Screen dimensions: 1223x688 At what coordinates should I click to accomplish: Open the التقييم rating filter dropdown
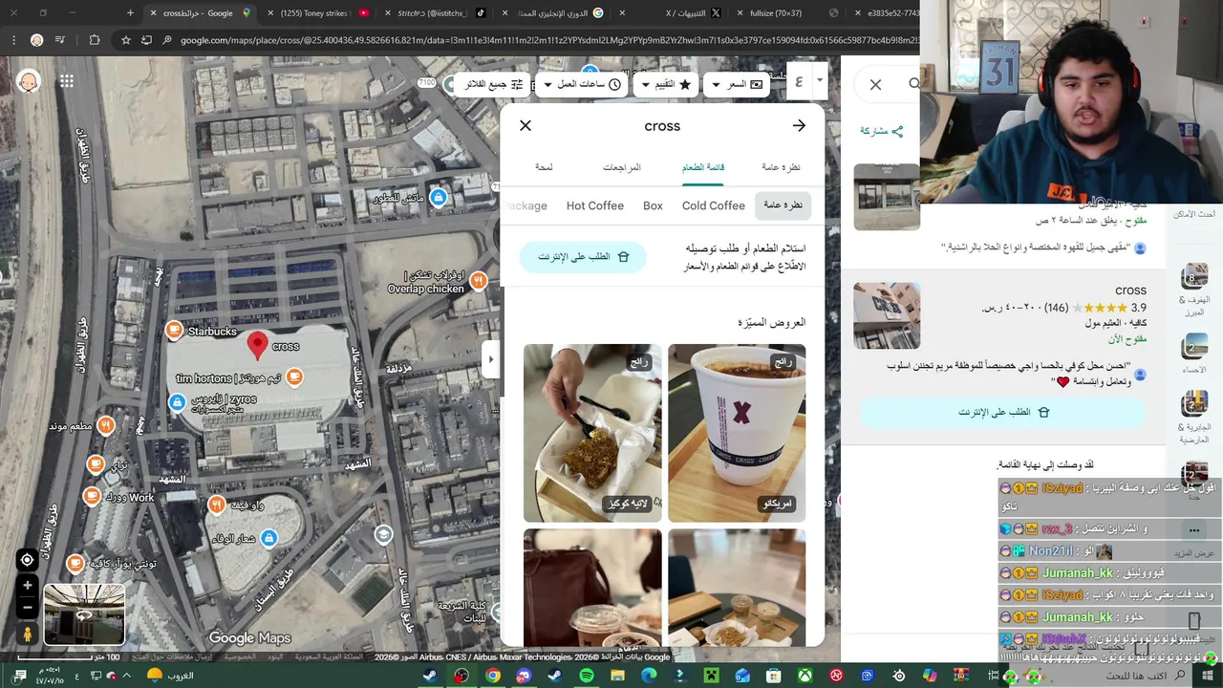click(x=665, y=84)
